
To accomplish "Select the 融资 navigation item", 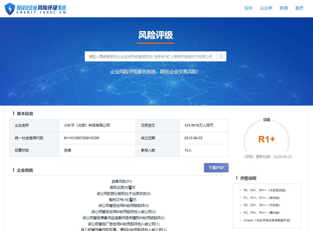I will pos(299,8).
